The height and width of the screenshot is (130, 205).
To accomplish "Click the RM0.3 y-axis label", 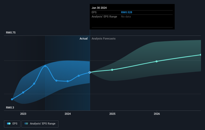I will coord(10,107).
